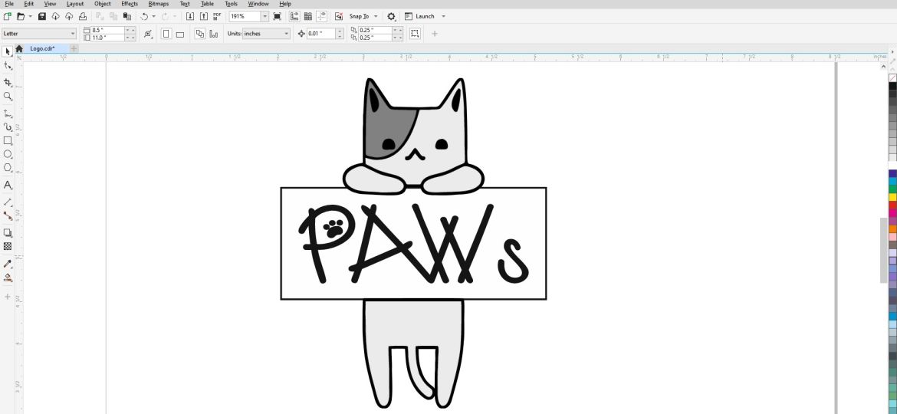Click the property bar Quick Customize plus

click(x=435, y=34)
